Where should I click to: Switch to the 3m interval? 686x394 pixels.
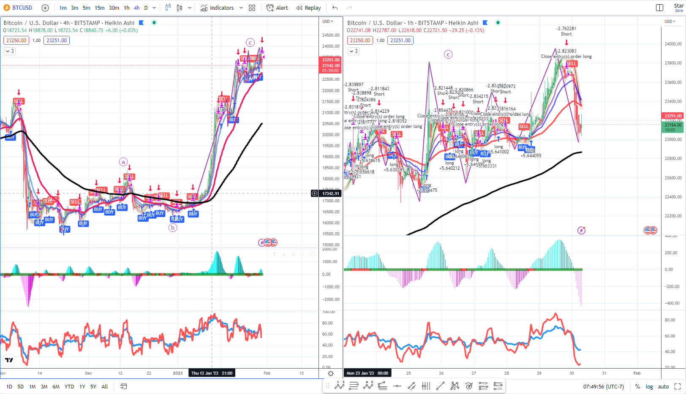(x=75, y=8)
